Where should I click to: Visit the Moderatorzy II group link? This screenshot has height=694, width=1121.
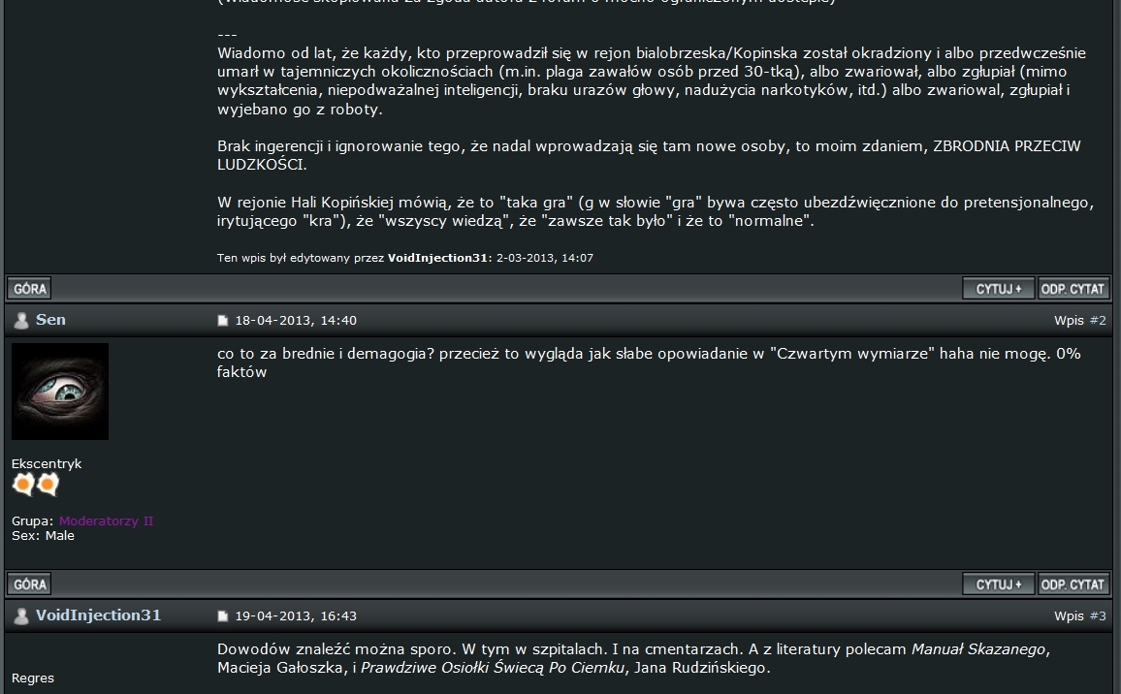(x=106, y=521)
